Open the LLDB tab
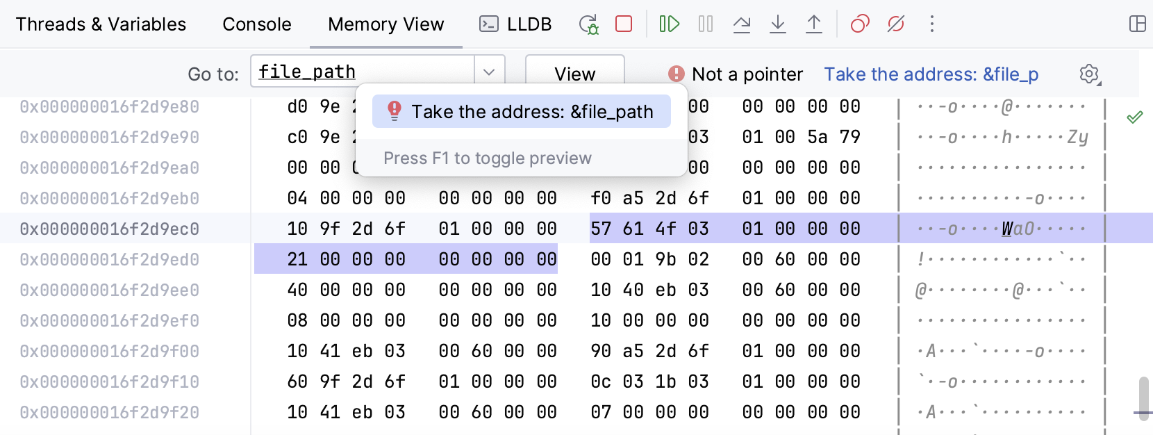The image size is (1153, 435). (x=515, y=24)
